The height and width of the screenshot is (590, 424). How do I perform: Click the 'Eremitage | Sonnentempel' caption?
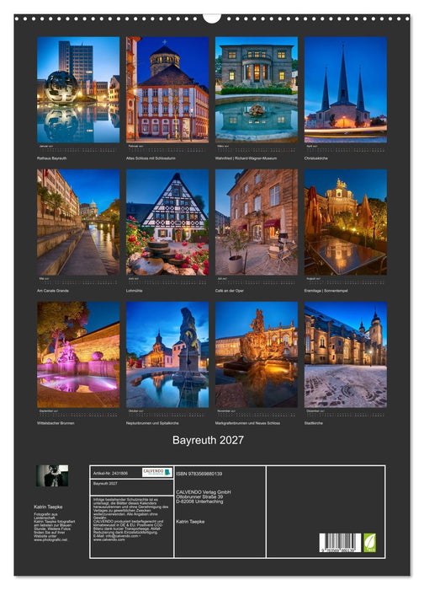tap(326, 291)
